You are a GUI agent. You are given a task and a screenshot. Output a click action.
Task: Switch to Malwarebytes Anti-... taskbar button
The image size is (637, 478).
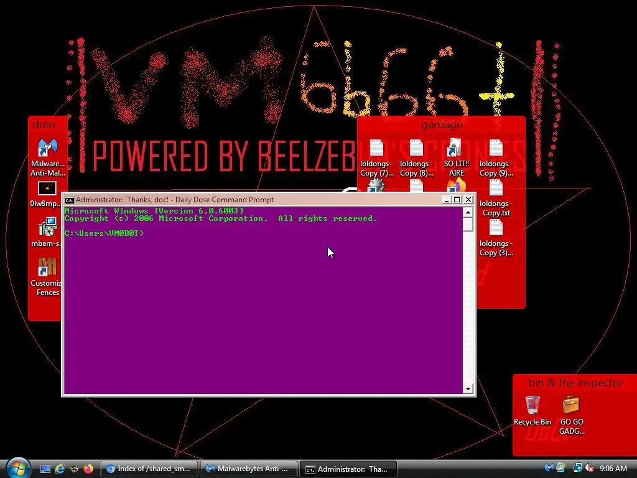[249, 469]
